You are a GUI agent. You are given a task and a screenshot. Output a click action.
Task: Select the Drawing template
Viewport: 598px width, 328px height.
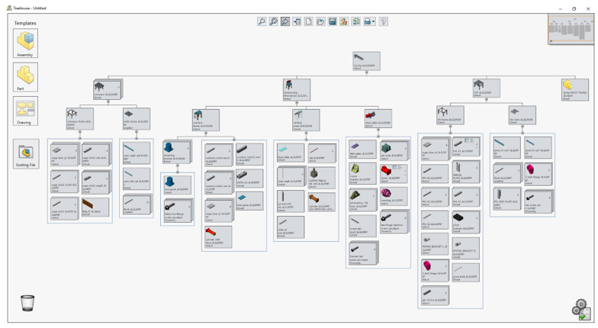coord(25,111)
